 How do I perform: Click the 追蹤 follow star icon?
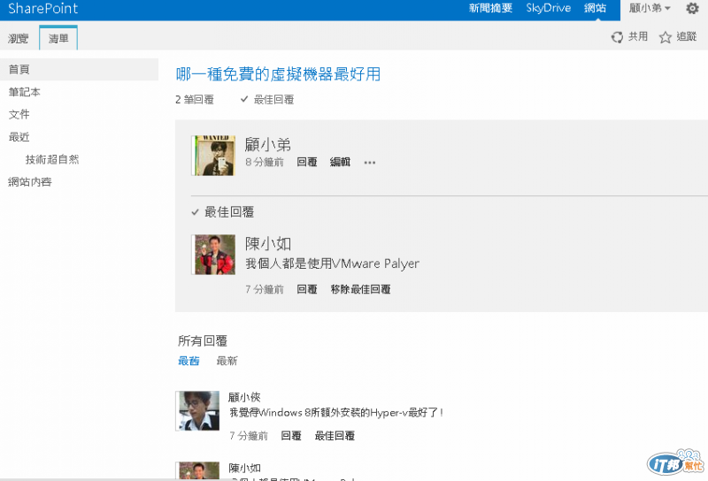(666, 37)
